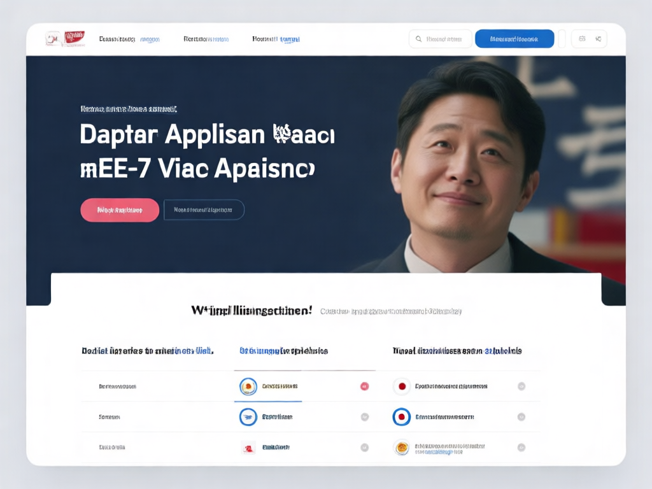Toggle the red round indicator in middle column's first row
This screenshot has height=489, width=652.
click(x=364, y=386)
